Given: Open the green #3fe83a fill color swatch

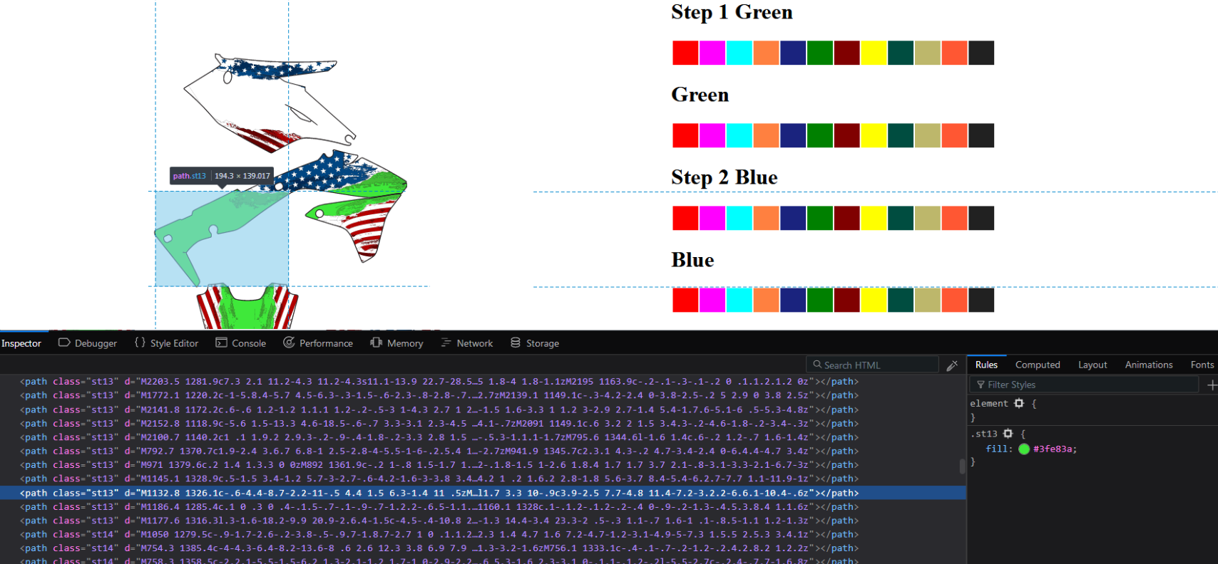Looking at the screenshot, I should [1024, 449].
